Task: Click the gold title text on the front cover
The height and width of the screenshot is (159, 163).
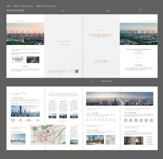Action: [101, 35]
